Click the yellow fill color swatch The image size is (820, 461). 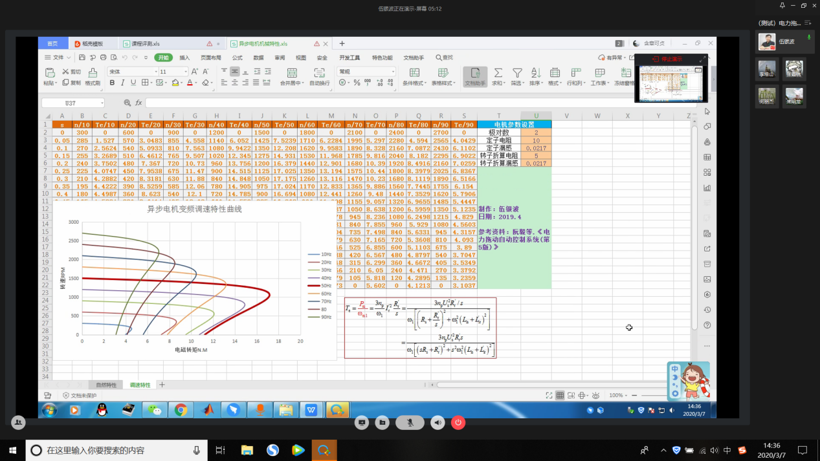(x=175, y=83)
